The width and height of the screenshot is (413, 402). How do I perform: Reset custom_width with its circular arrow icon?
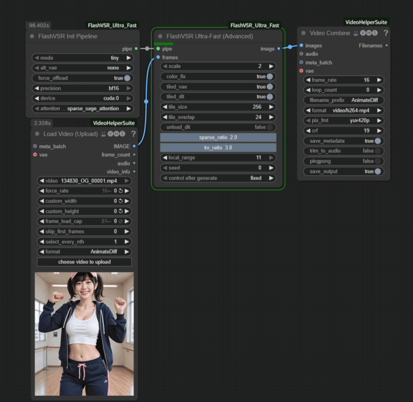click(121, 201)
